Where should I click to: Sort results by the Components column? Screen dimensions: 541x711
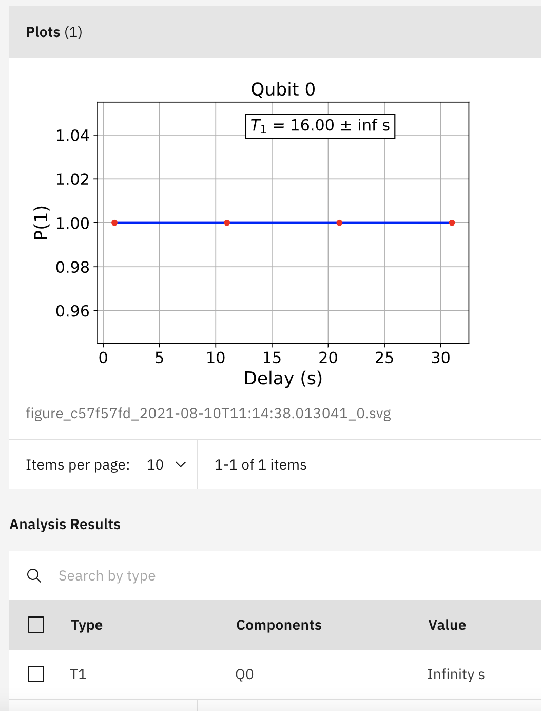coord(279,625)
